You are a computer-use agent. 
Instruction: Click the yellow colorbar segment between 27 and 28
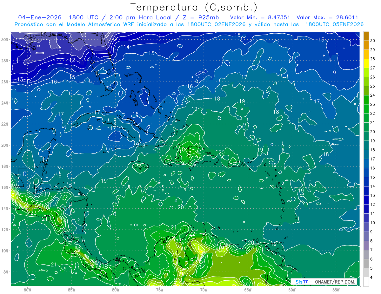pyautogui.click(x=366, y=63)
